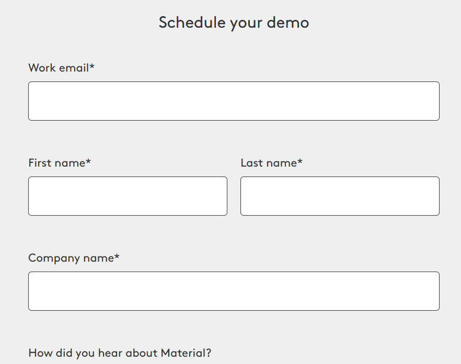Activate the wide email field under the heading
The image size is (461, 364).
[234, 100]
